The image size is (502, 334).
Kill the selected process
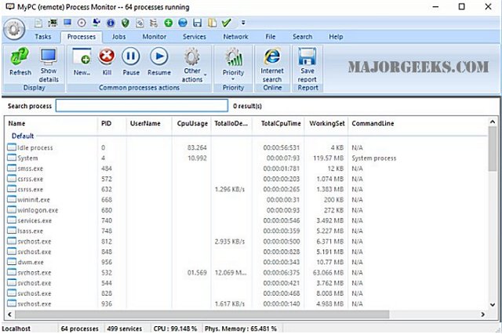pyautogui.click(x=107, y=62)
